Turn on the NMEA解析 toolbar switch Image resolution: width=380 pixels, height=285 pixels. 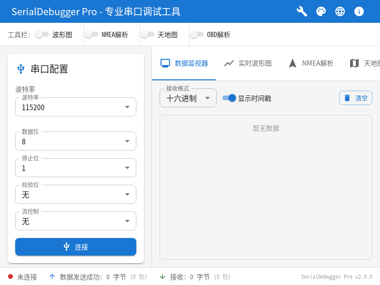92,35
